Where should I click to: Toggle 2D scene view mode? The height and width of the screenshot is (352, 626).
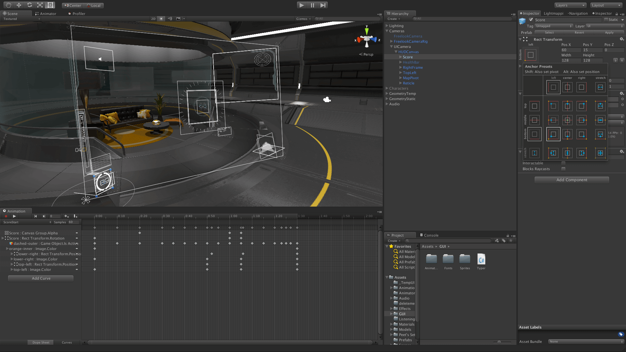pyautogui.click(x=153, y=19)
